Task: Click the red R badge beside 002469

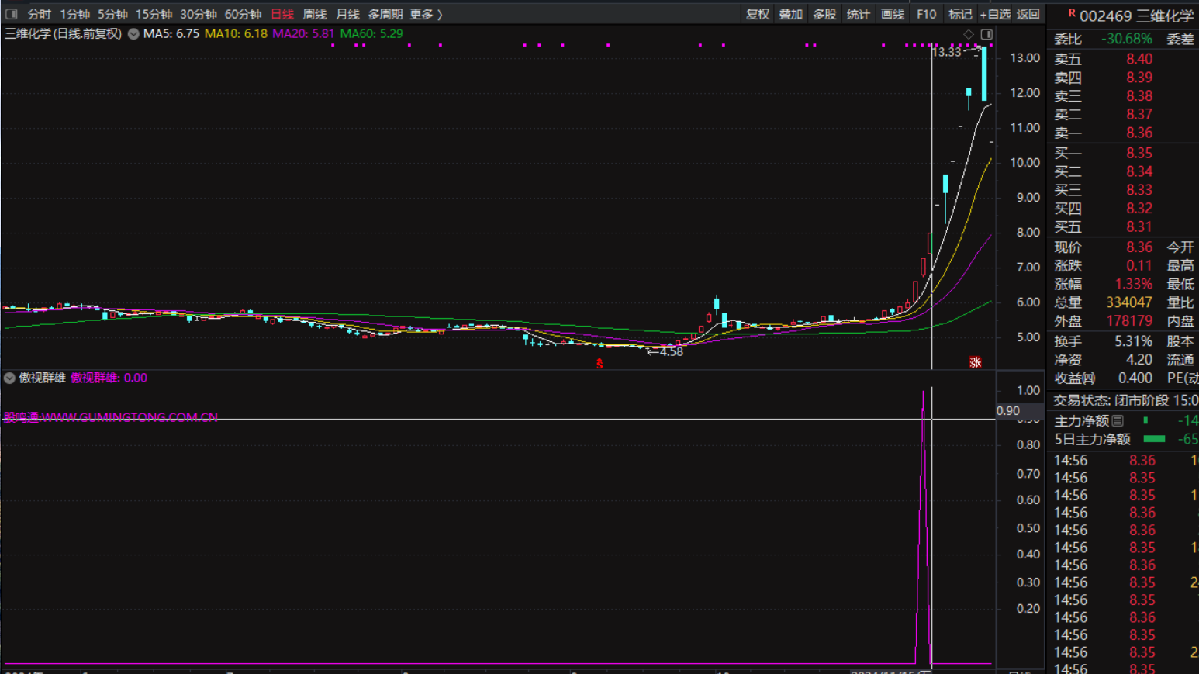Action: [1072, 14]
